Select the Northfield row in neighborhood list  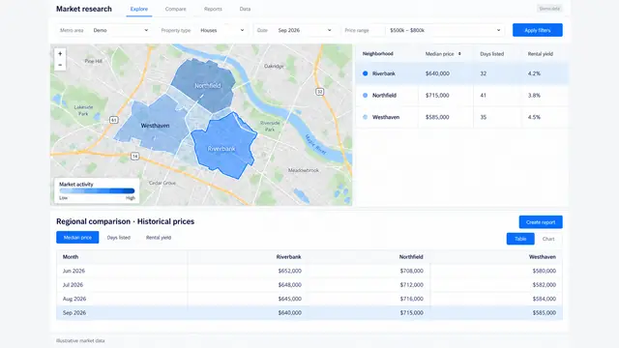(x=462, y=95)
